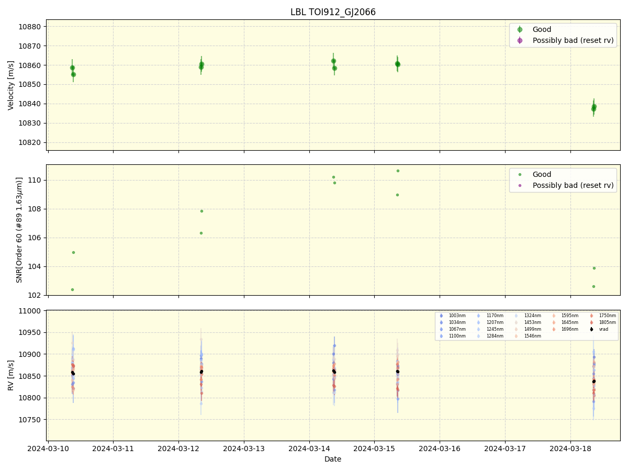Click the 1034nm legend entry

tap(453, 322)
